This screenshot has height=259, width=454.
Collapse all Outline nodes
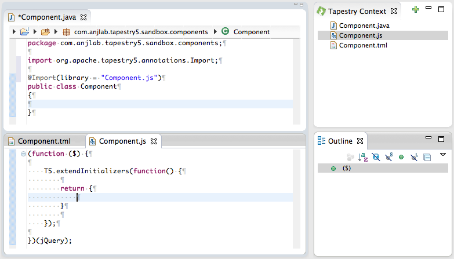[x=427, y=157]
